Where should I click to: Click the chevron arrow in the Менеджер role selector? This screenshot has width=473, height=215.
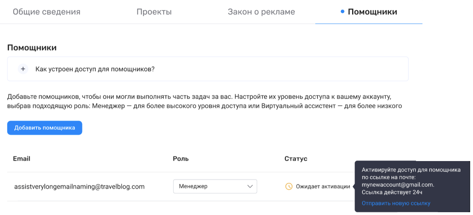click(x=250, y=186)
